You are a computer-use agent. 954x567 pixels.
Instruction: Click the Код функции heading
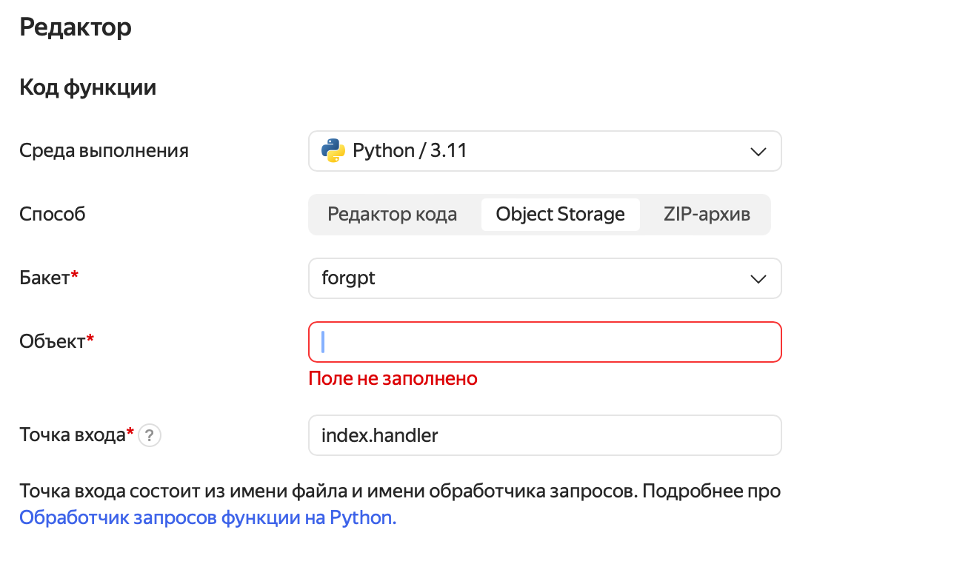(87, 87)
